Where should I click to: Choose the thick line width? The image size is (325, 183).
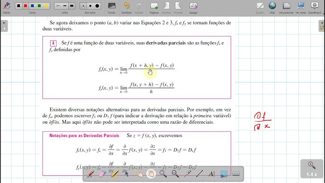coord(72,6)
